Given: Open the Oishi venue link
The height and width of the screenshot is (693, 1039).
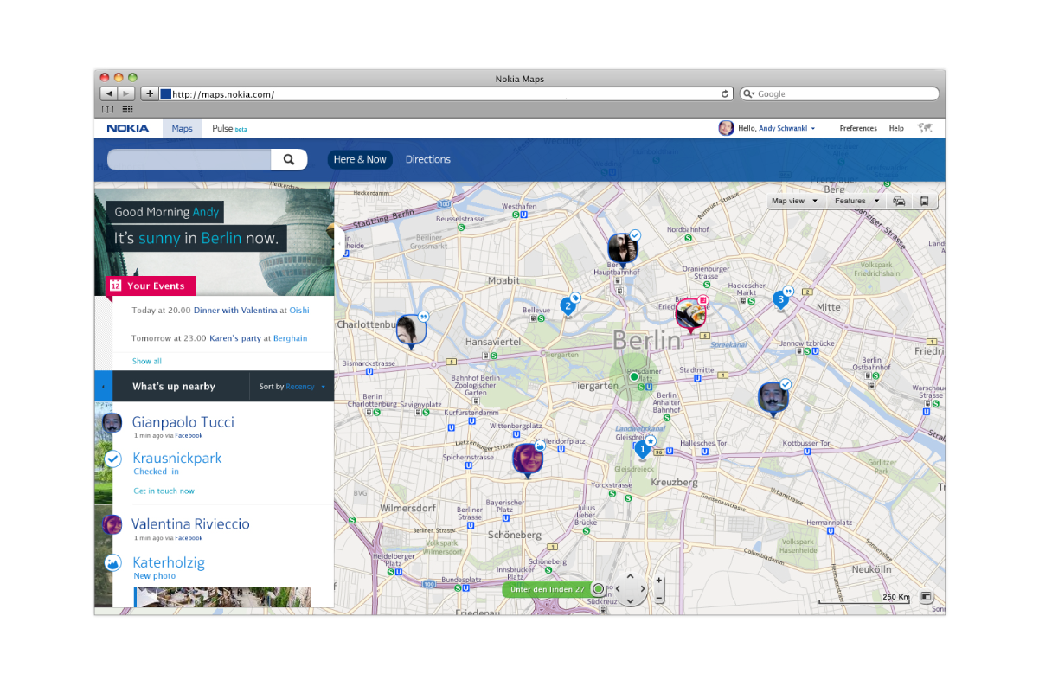Looking at the screenshot, I should (x=299, y=310).
